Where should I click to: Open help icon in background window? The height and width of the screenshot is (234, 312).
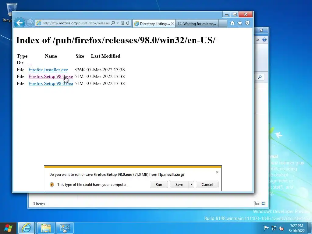264,40
